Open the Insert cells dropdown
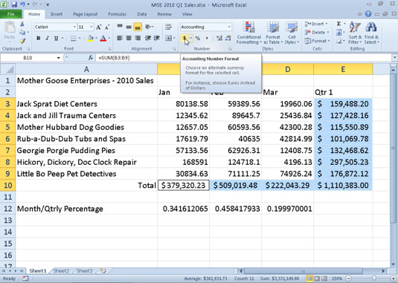 [x=327, y=24]
